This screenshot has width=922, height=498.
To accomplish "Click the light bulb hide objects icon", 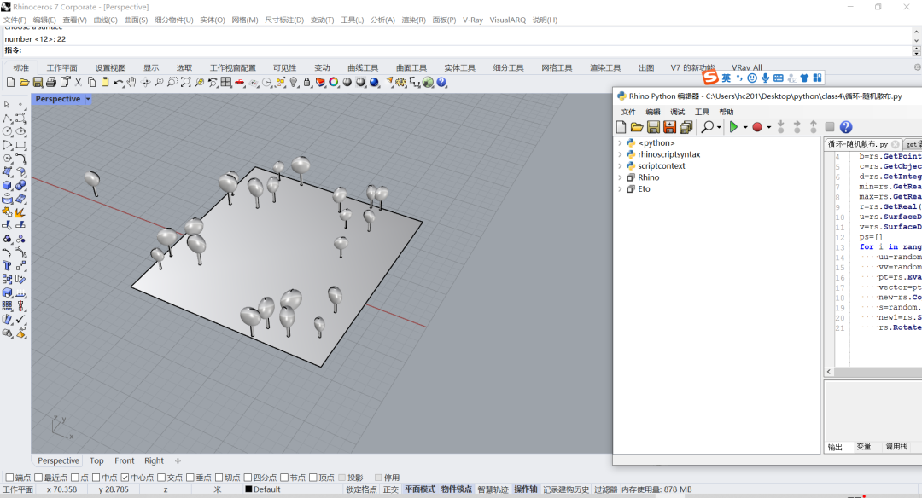I will [x=294, y=82].
